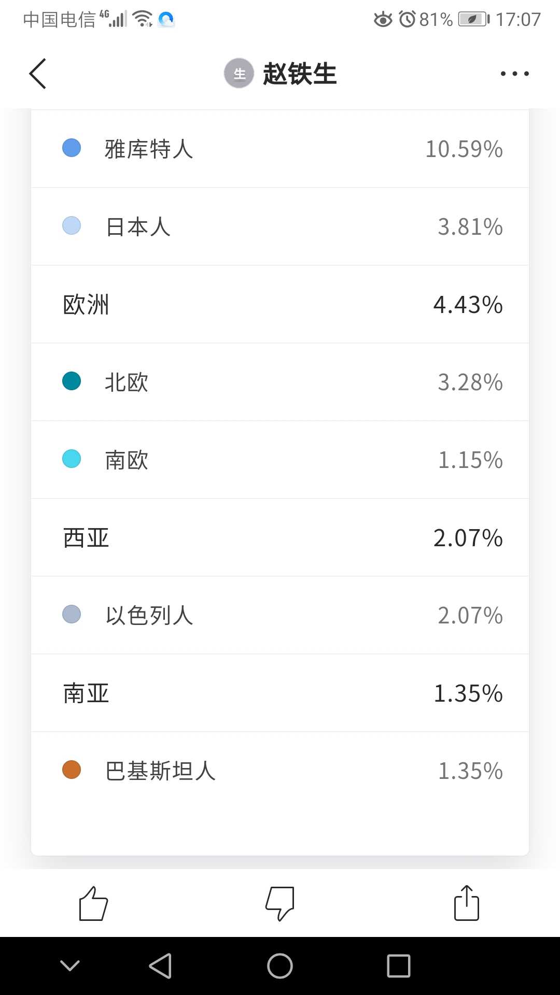
Task: Tap the thumbs-up like icon
Action: click(x=93, y=903)
